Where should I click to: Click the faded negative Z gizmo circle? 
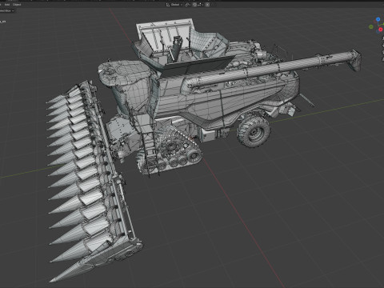[378, 32]
